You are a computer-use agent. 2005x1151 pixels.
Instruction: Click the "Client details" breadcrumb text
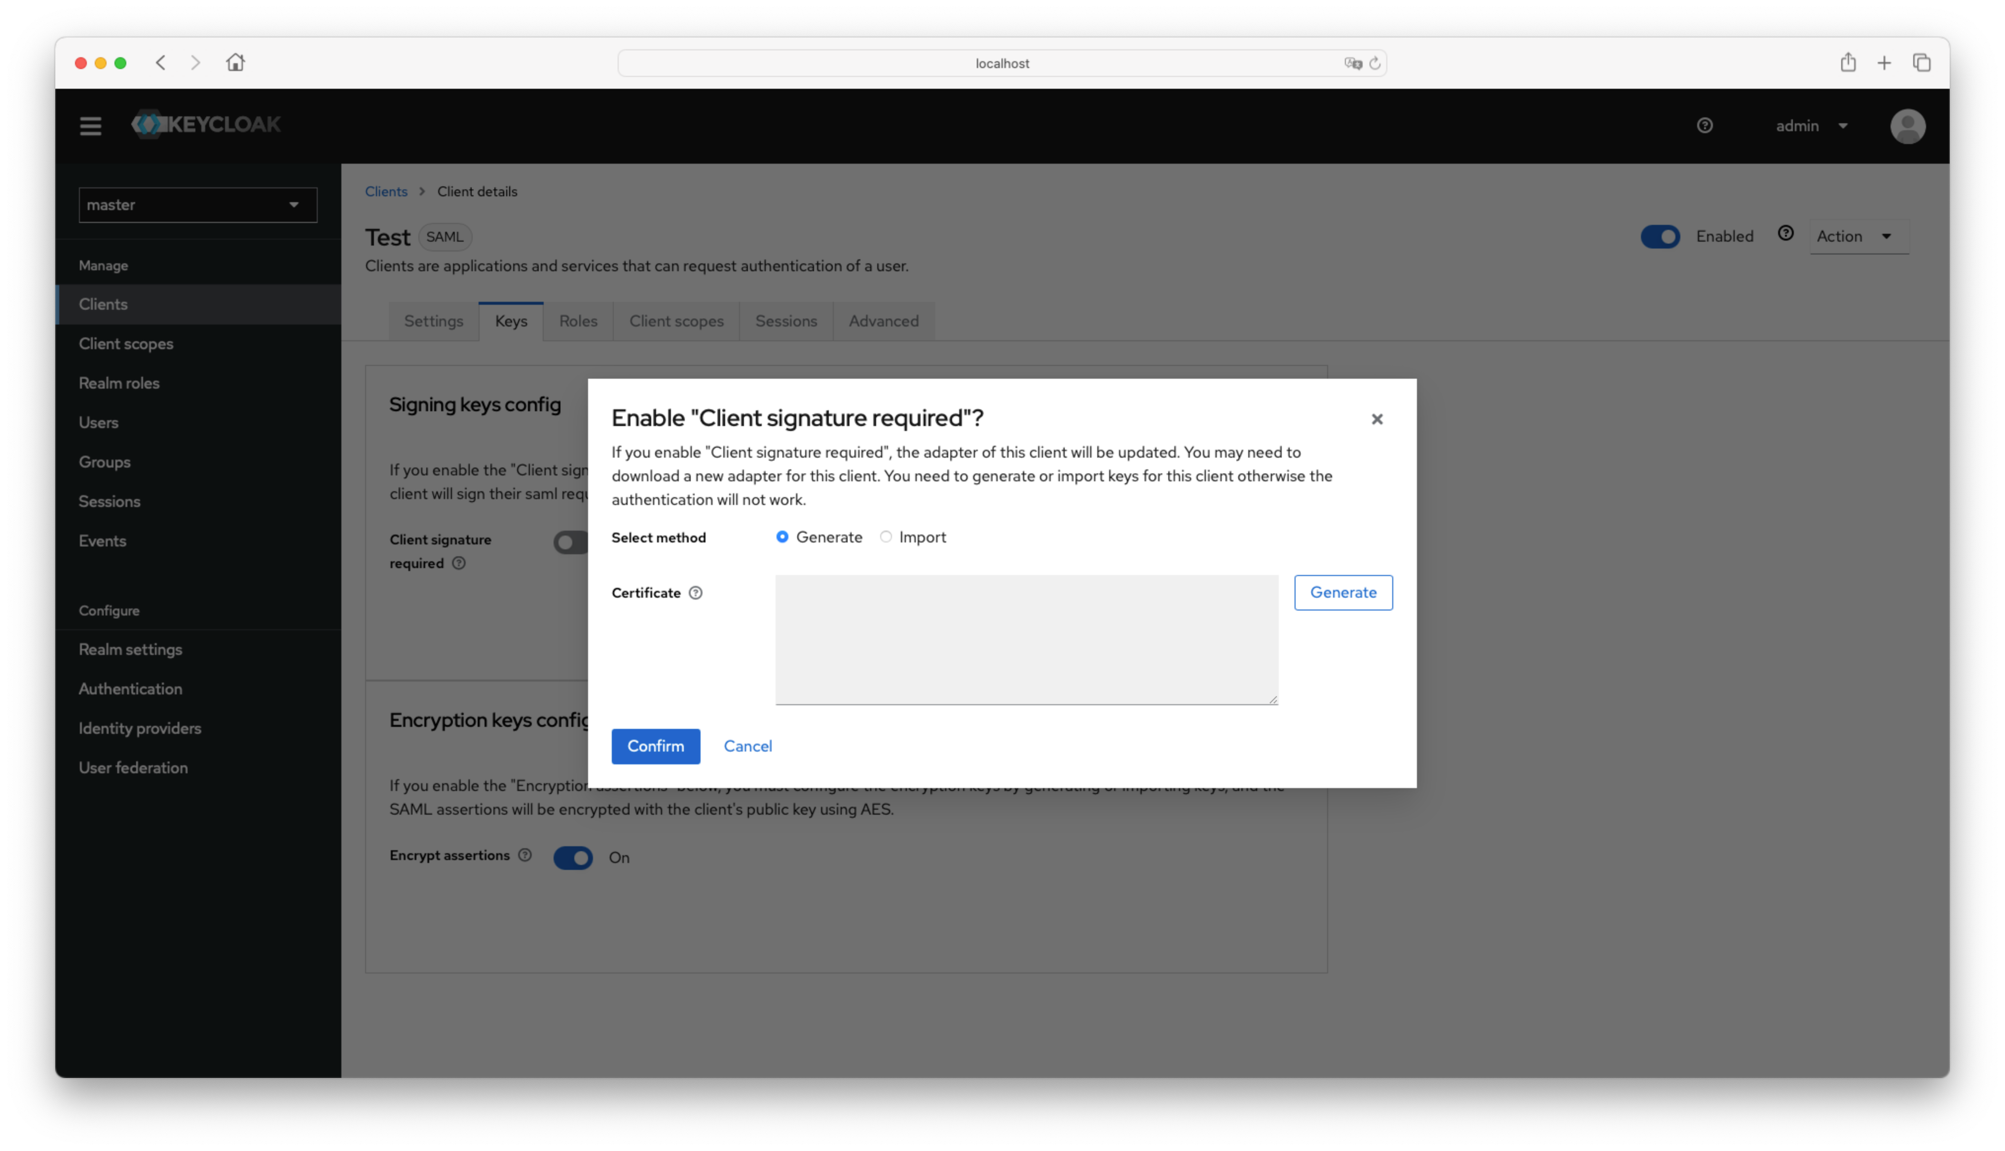click(477, 191)
